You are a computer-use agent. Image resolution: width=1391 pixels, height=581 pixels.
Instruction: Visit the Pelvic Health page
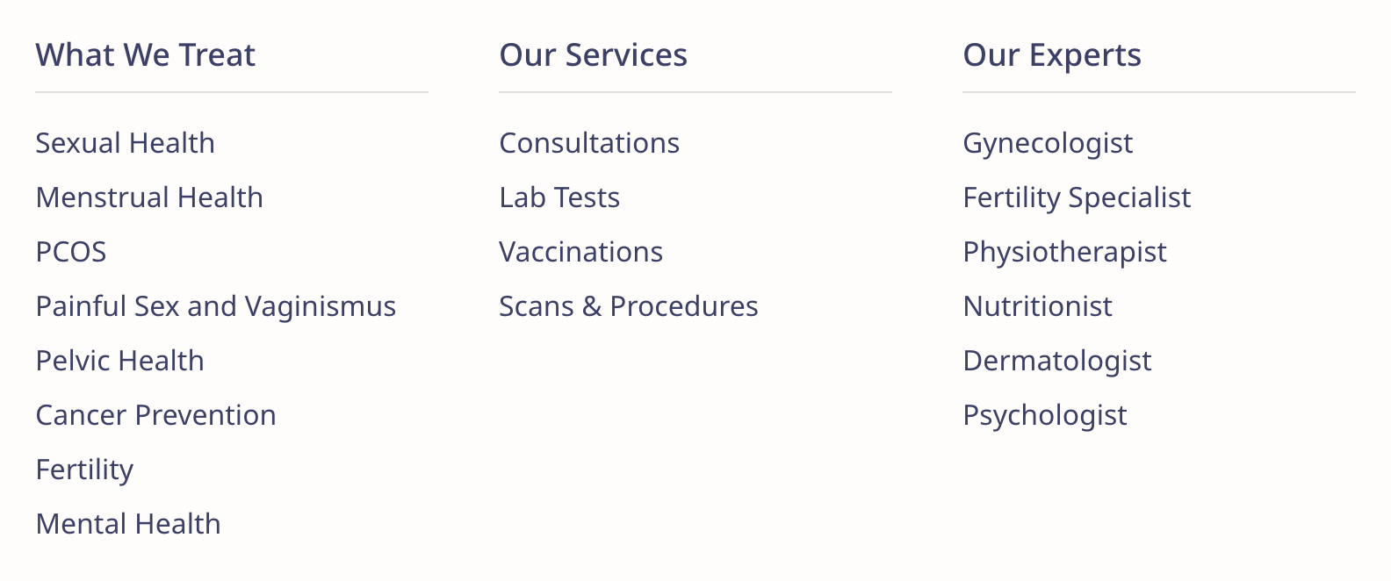120,361
